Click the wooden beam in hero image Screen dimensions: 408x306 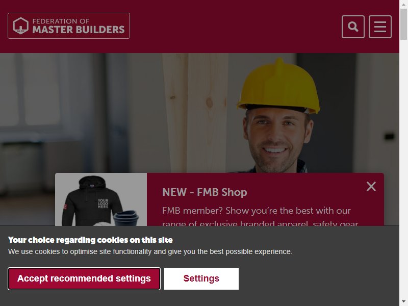click(x=195, y=113)
